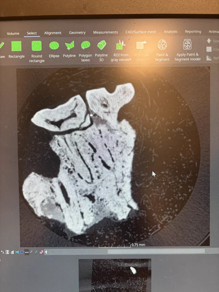
Task: Click the 0.75 mm scale bar label
Action: point(138,245)
